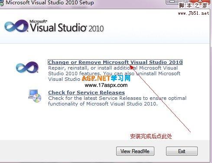This screenshot has height=163, width=212.
Task: Click the Visual Studio infinity icon beside Change or Remove
Action: (27, 67)
